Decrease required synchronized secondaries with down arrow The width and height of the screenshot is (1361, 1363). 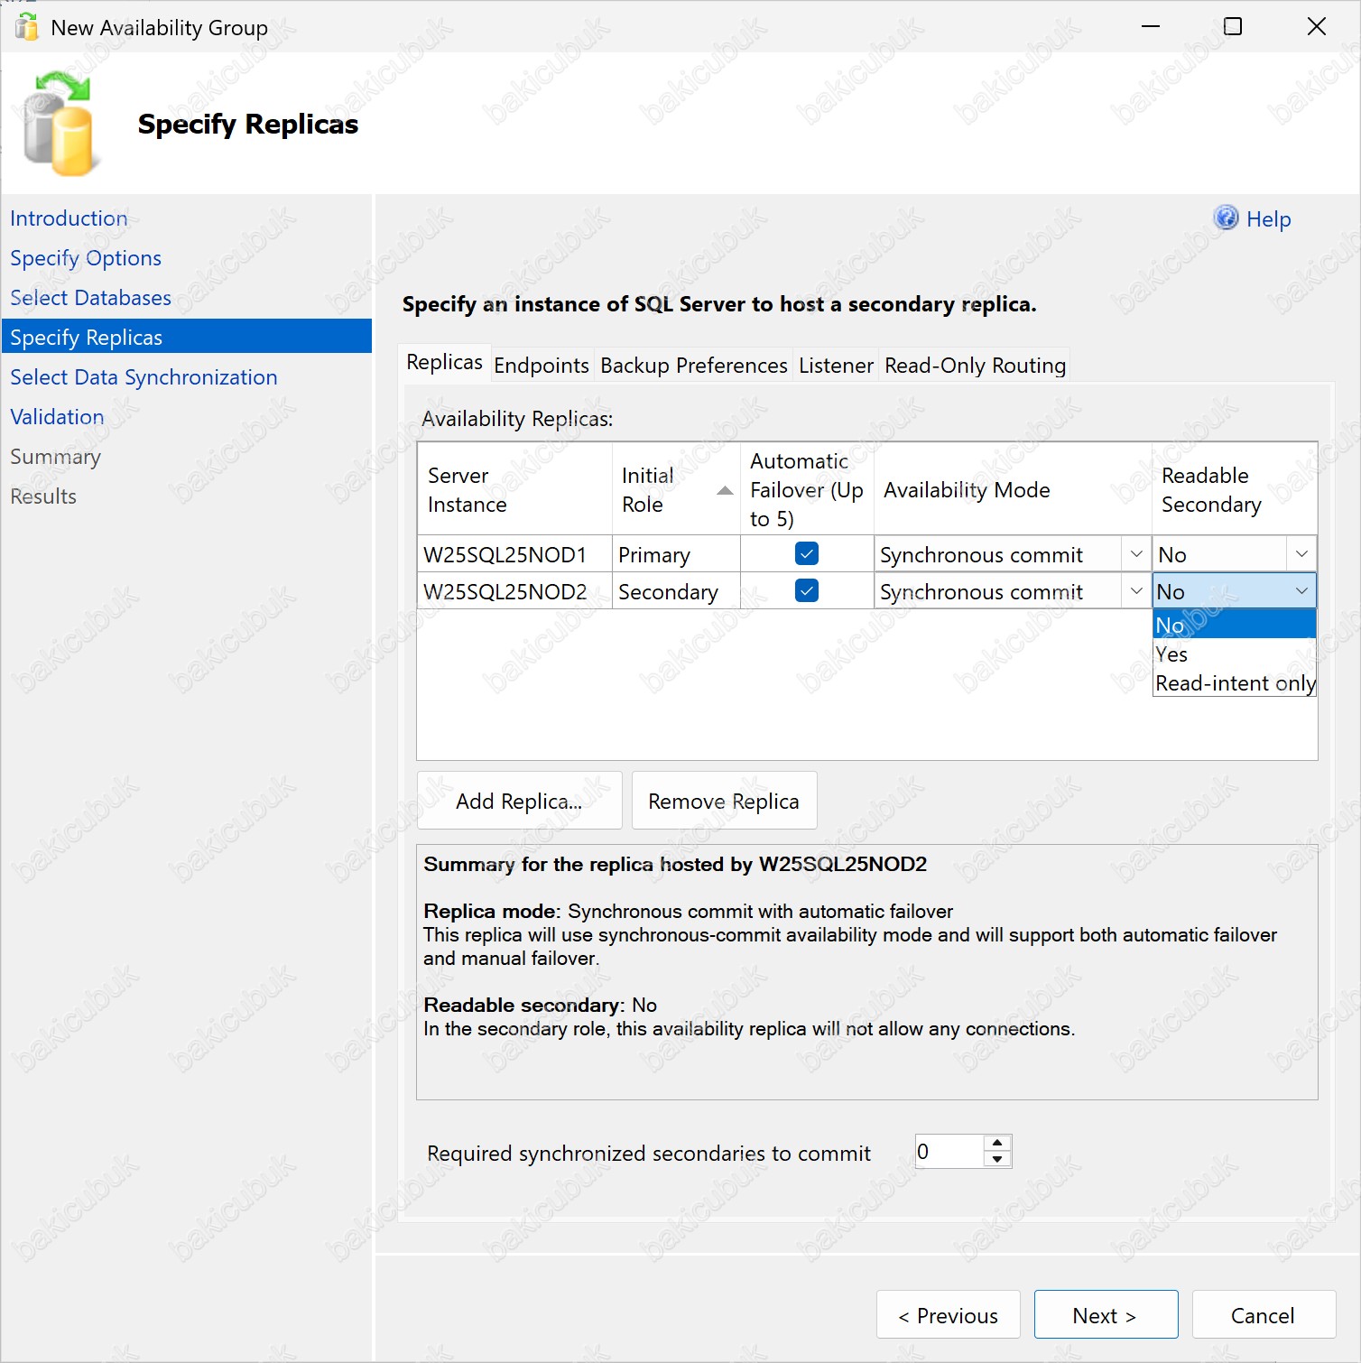point(997,1160)
